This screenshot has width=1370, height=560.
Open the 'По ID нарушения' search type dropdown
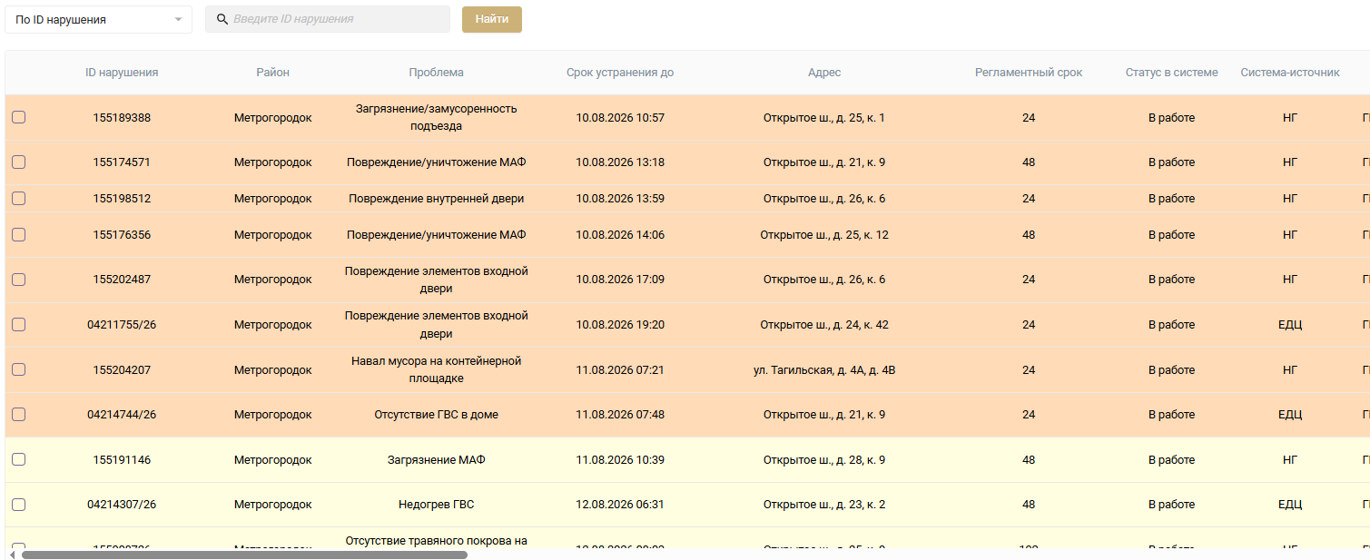tap(98, 19)
